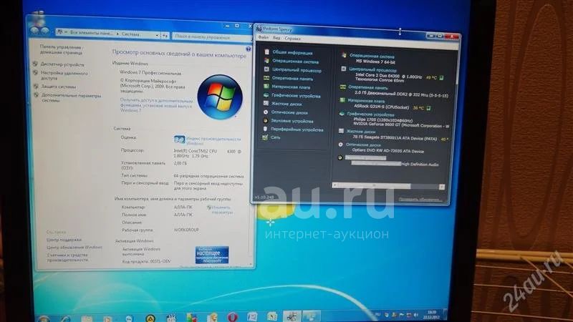Viewport: 573px width, 322px height.
Task: Click left arrow of Speccy horizontal scrollbar
Action: pyautogui.click(x=334, y=185)
